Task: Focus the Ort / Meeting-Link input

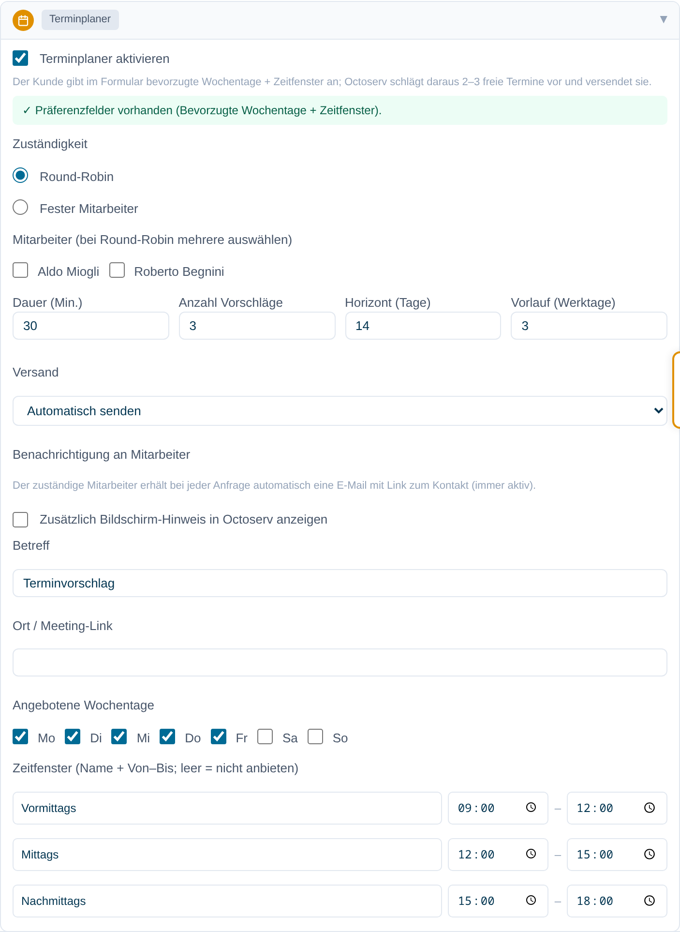Action: pos(340,662)
